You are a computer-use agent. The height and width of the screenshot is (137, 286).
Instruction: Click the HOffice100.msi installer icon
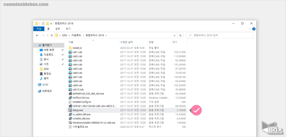coord(70,98)
